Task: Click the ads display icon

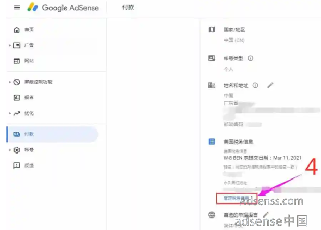Action: 17,45
